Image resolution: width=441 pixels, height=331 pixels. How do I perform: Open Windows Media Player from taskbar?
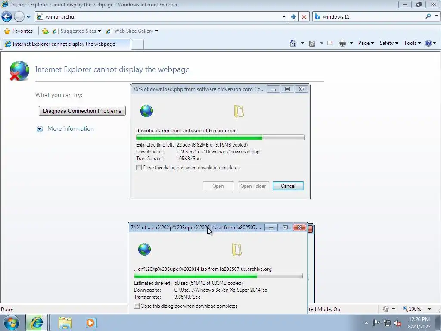coord(91,322)
